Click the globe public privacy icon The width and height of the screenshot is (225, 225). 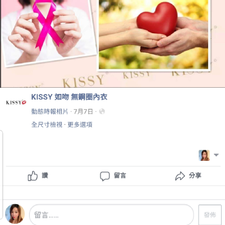tap(102, 111)
